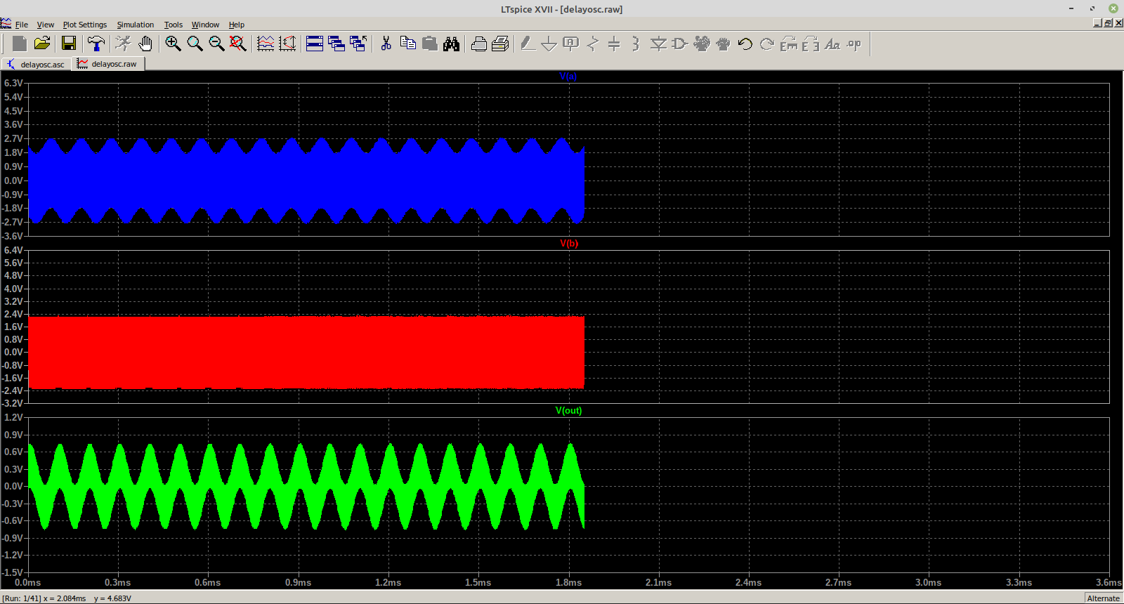This screenshot has width=1124, height=604.
Task: Open a file with the folder icon
Action: tap(42, 44)
